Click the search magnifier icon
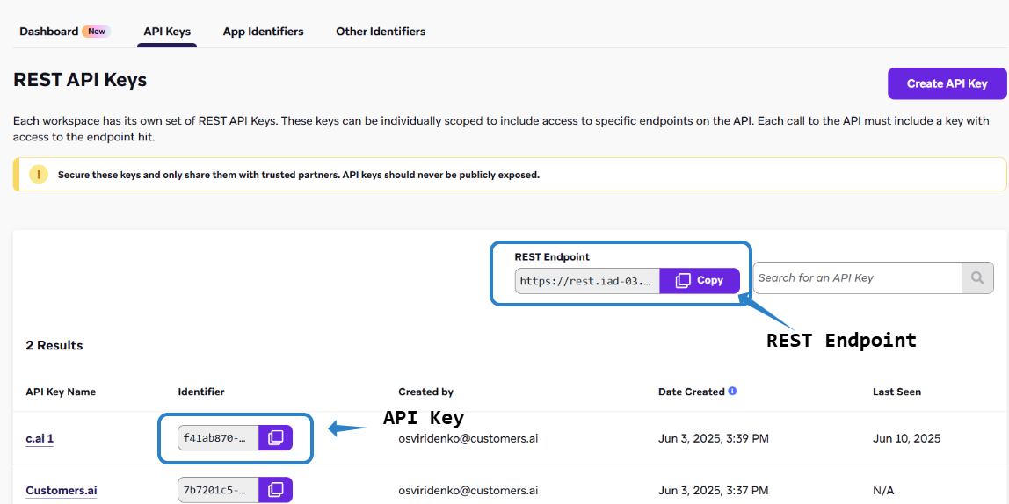1009x504 pixels. click(977, 278)
